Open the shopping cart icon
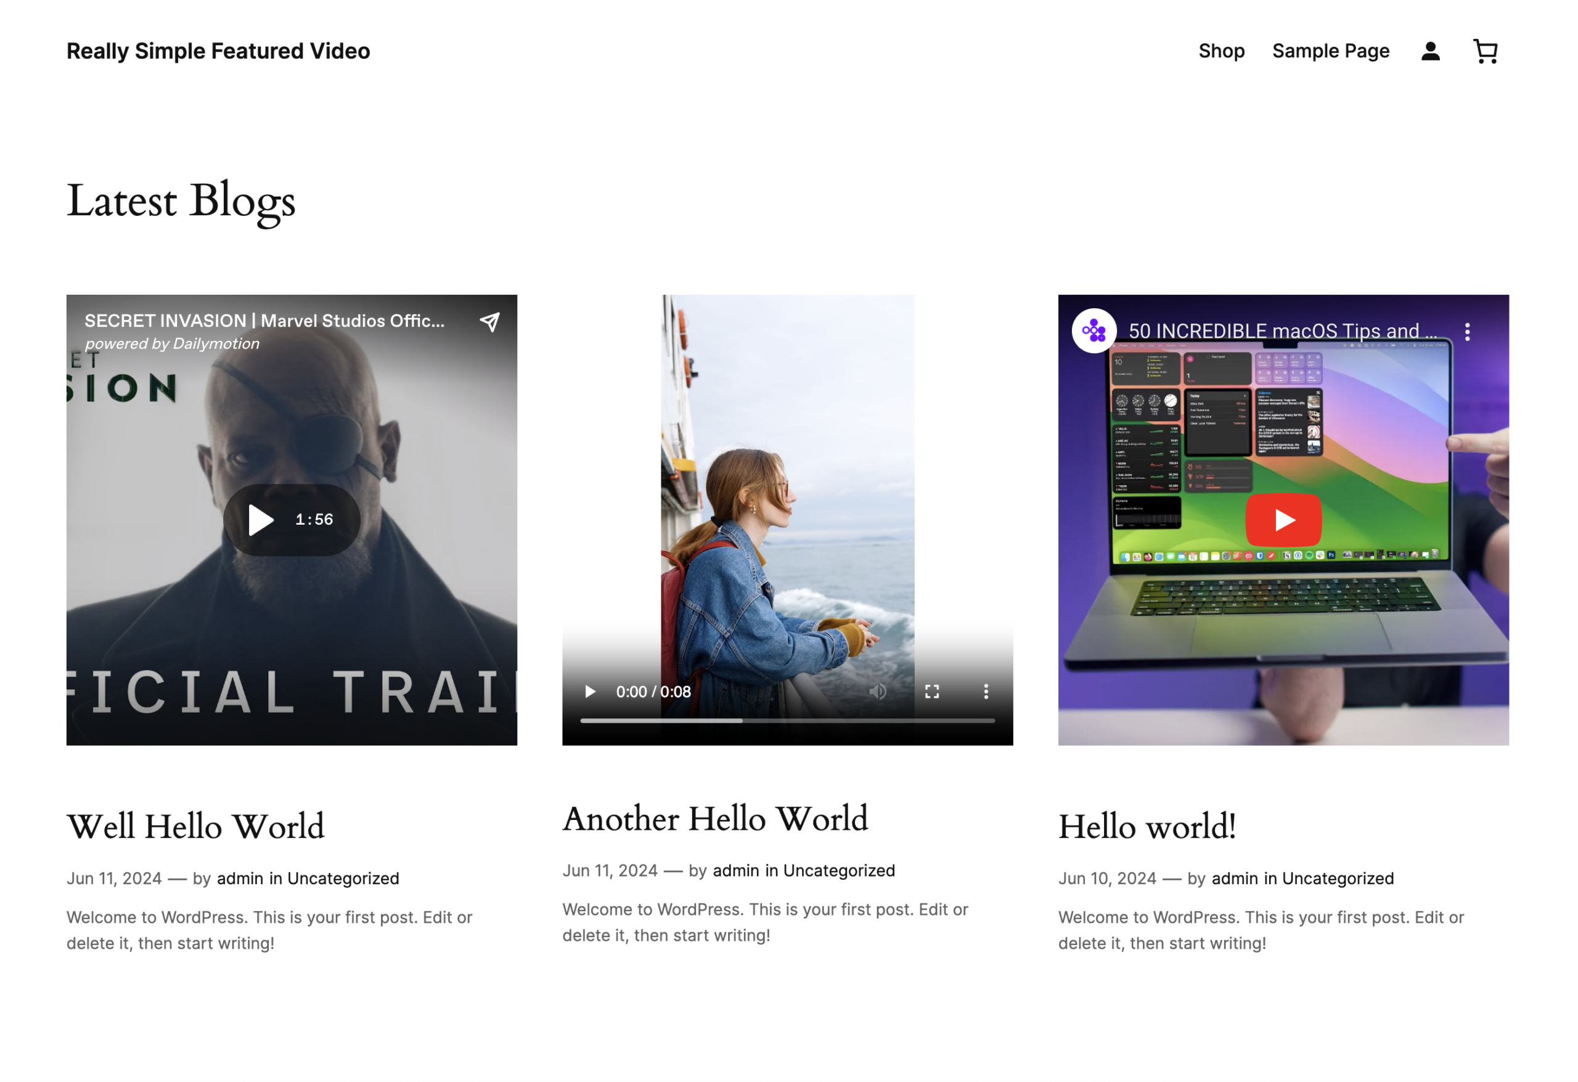The height and width of the screenshot is (1082, 1578). pos(1485,51)
